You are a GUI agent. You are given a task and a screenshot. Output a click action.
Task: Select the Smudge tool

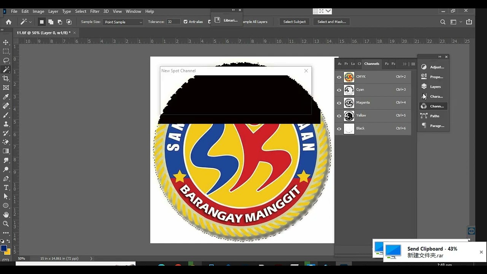(x=6, y=160)
